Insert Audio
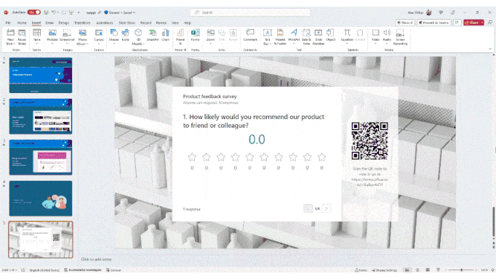496x279 pixels. click(x=387, y=36)
